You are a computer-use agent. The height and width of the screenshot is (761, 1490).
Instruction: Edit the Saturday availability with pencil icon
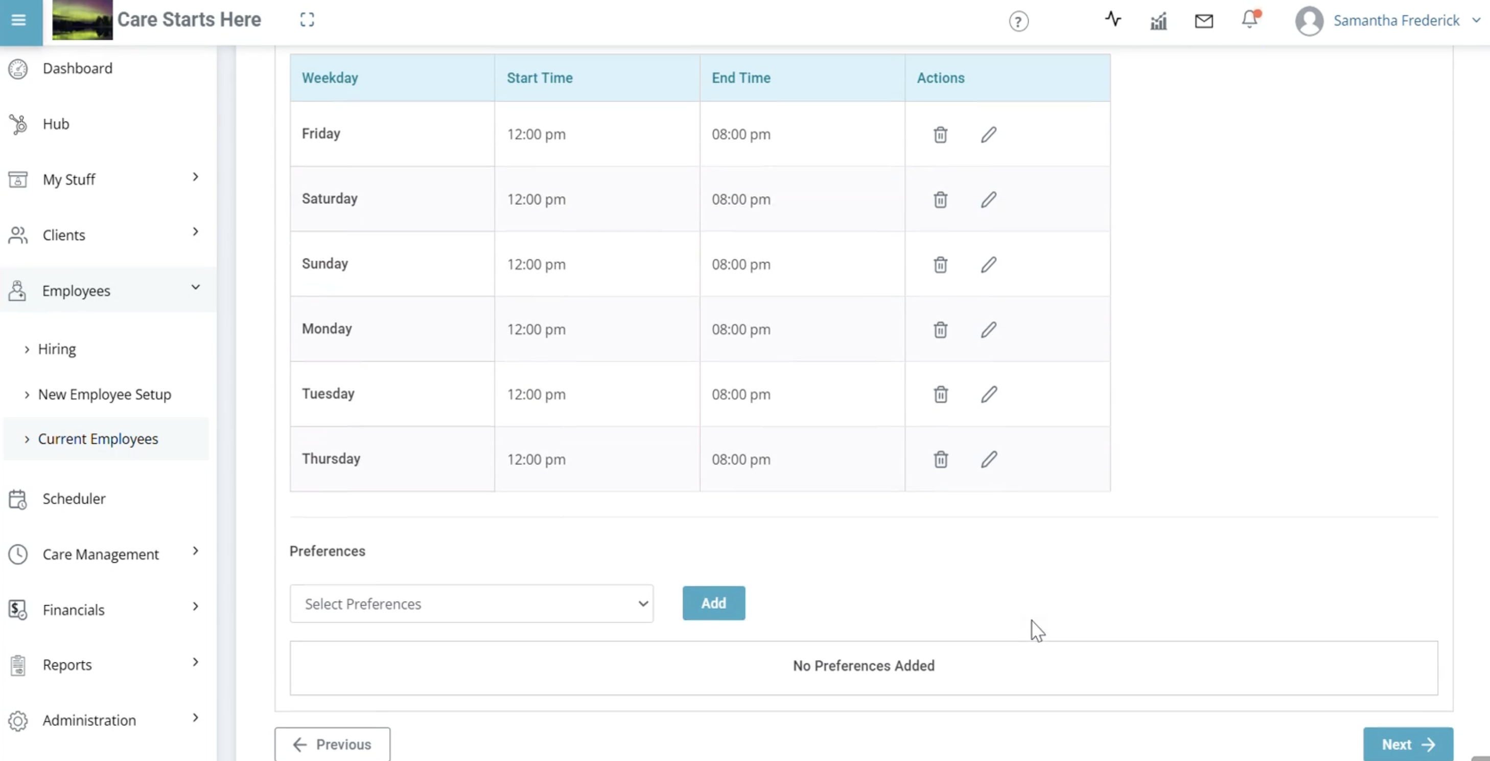(989, 200)
